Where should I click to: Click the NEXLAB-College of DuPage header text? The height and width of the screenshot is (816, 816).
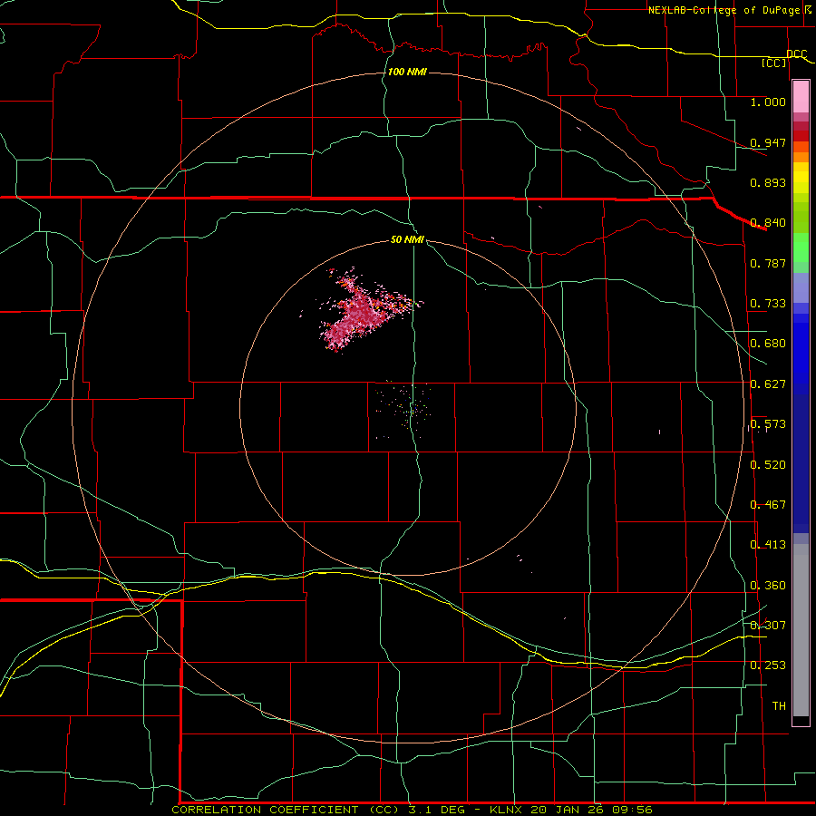pos(724,10)
